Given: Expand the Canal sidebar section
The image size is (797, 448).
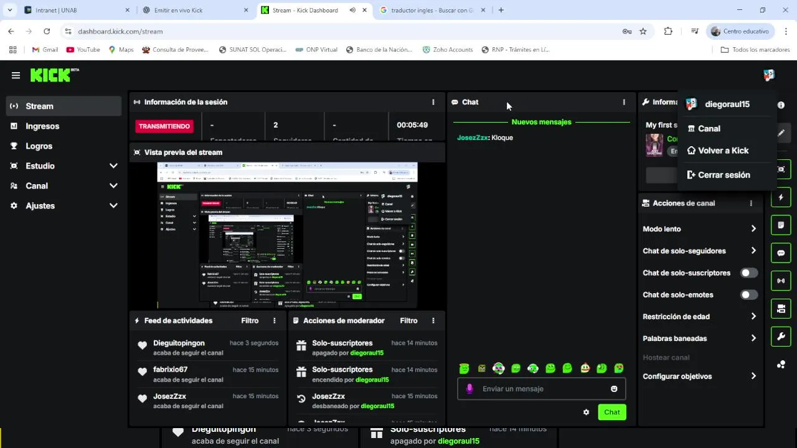Looking at the screenshot, I should (x=113, y=186).
